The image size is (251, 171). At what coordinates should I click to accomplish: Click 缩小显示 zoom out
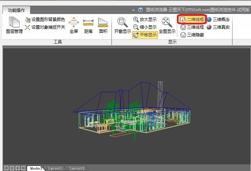pyautogui.click(x=145, y=27)
